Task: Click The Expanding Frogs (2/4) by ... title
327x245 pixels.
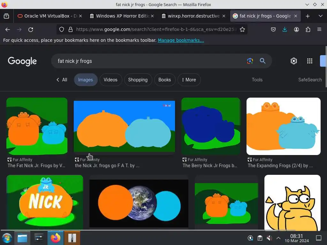Action: (280, 166)
